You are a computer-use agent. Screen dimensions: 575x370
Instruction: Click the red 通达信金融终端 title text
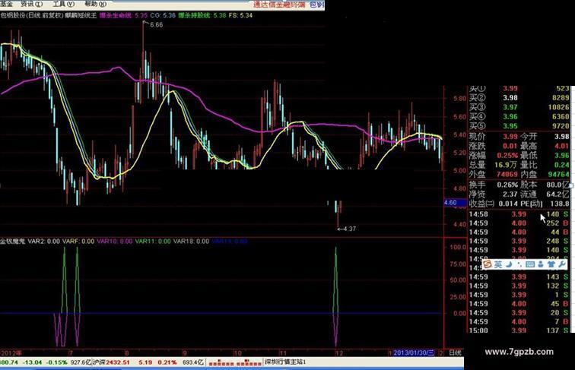pyautogui.click(x=278, y=4)
